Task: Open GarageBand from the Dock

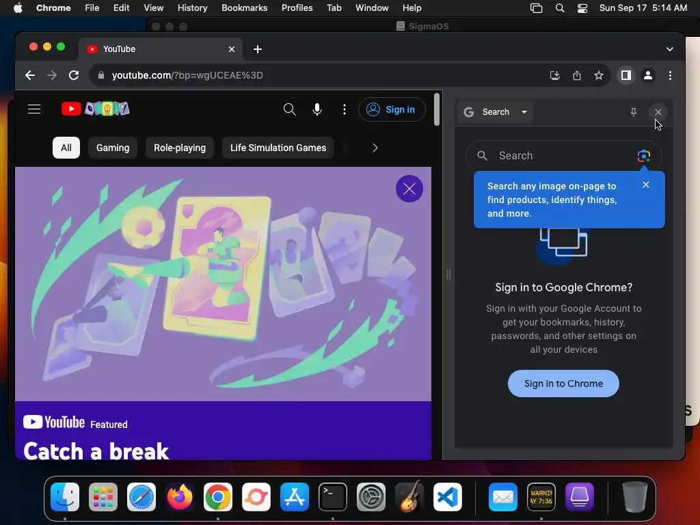Action: click(409, 497)
